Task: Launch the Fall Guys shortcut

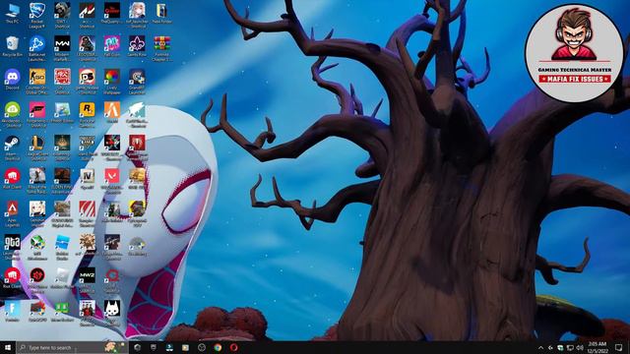Action: coord(111,46)
